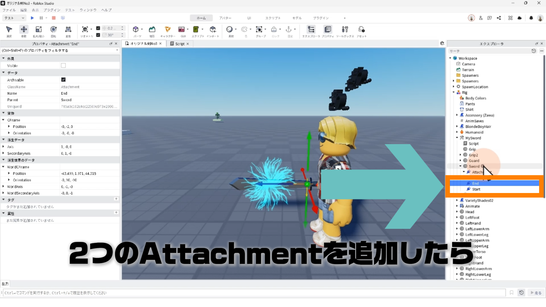Open the Terrain editor icon
Screen dimensions: 546x307
point(152,30)
